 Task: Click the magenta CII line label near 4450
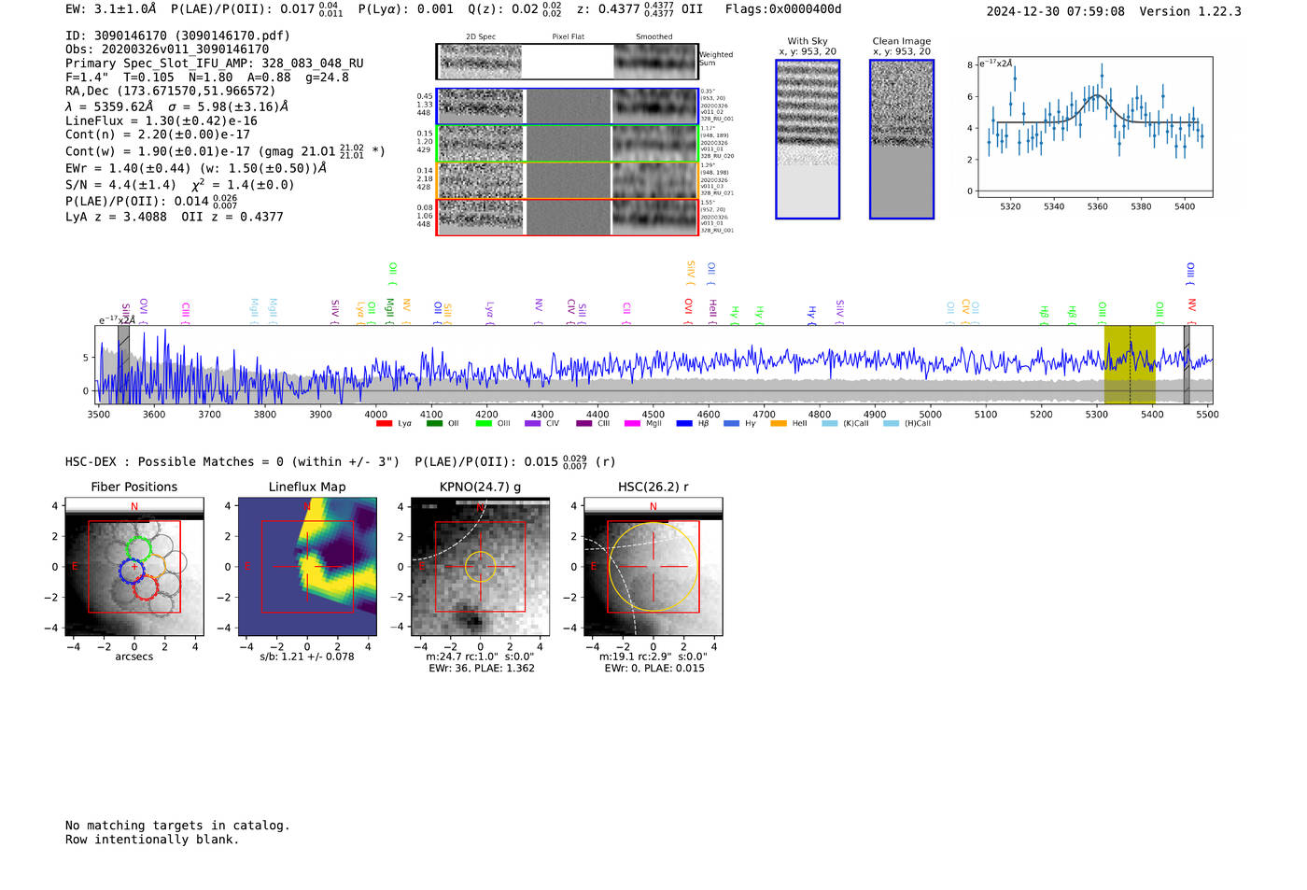[626, 309]
